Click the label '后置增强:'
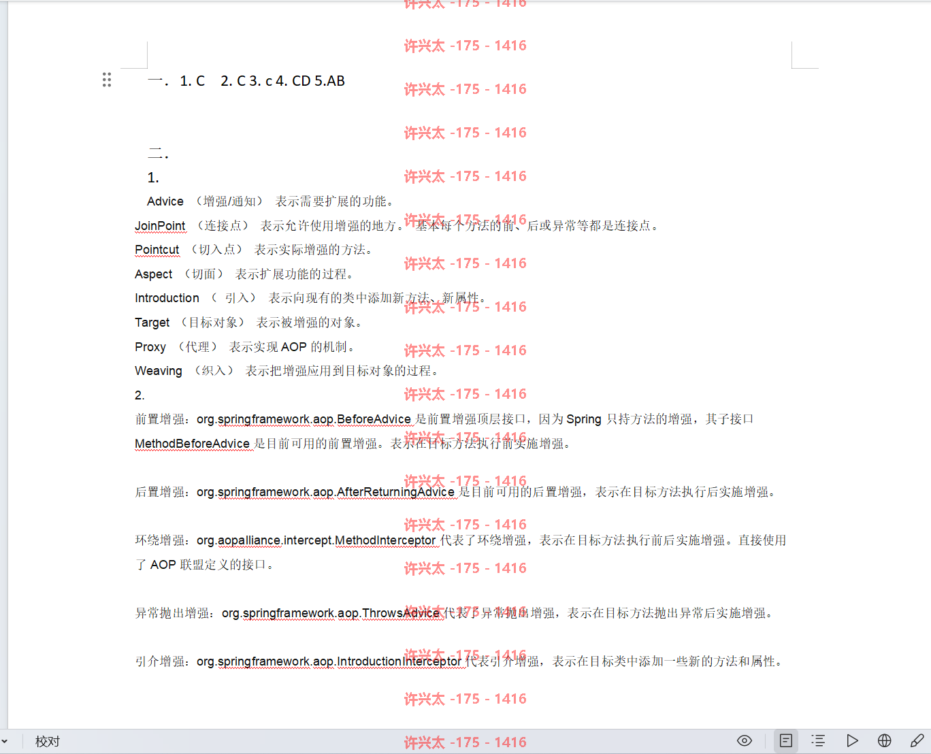Image resolution: width=931 pixels, height=754 pixels. click(163, 492)
